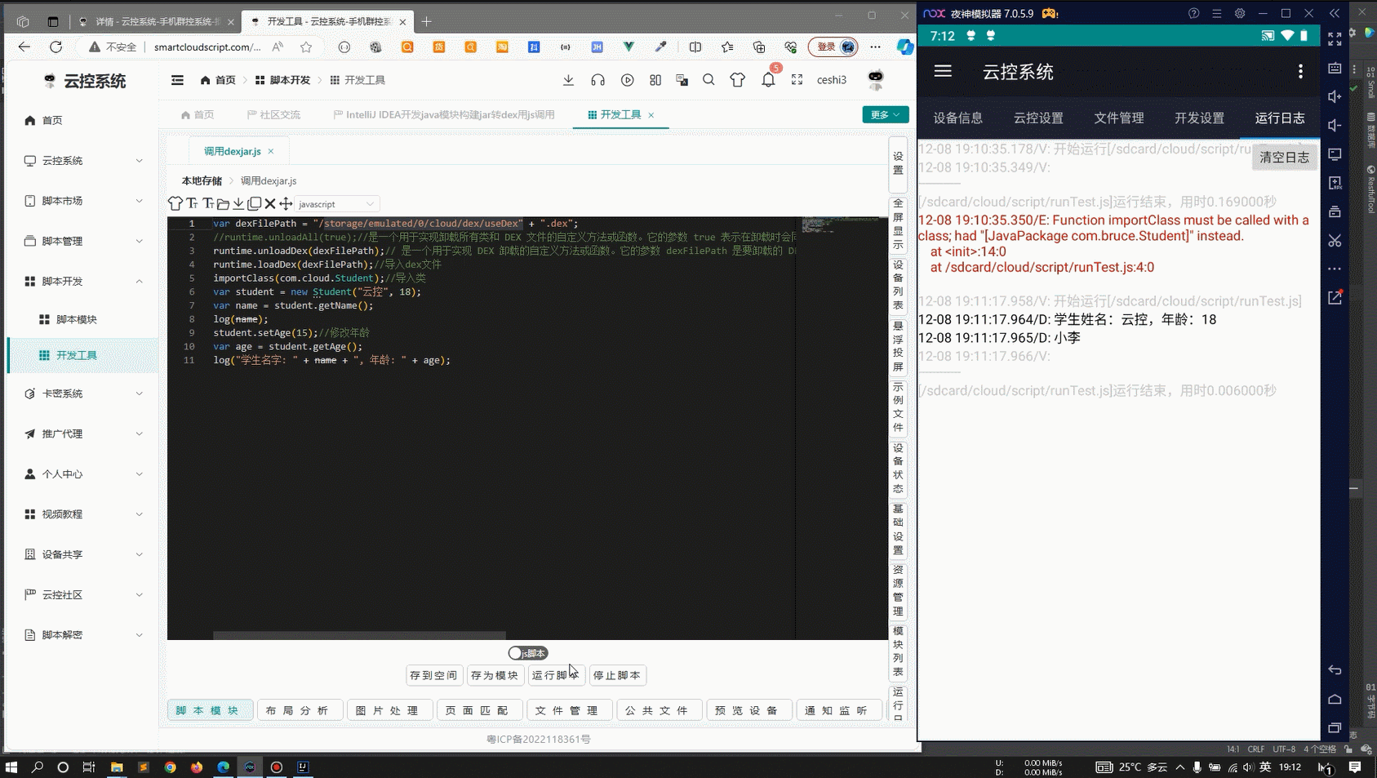Click the headset customer-service icon
The width and height of the screenshot is (1377, 778).
(598, 79)
